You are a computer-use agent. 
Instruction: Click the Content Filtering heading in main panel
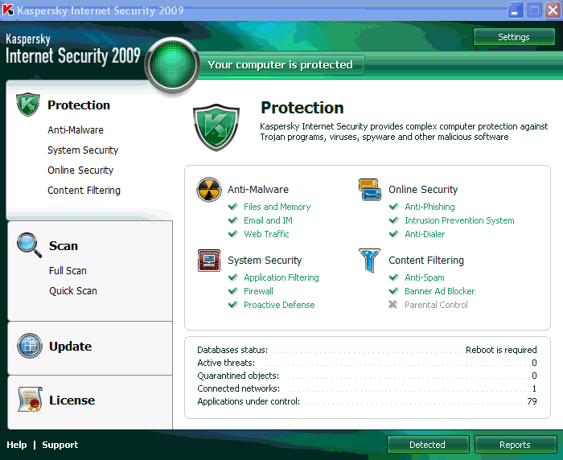[426, 260]
